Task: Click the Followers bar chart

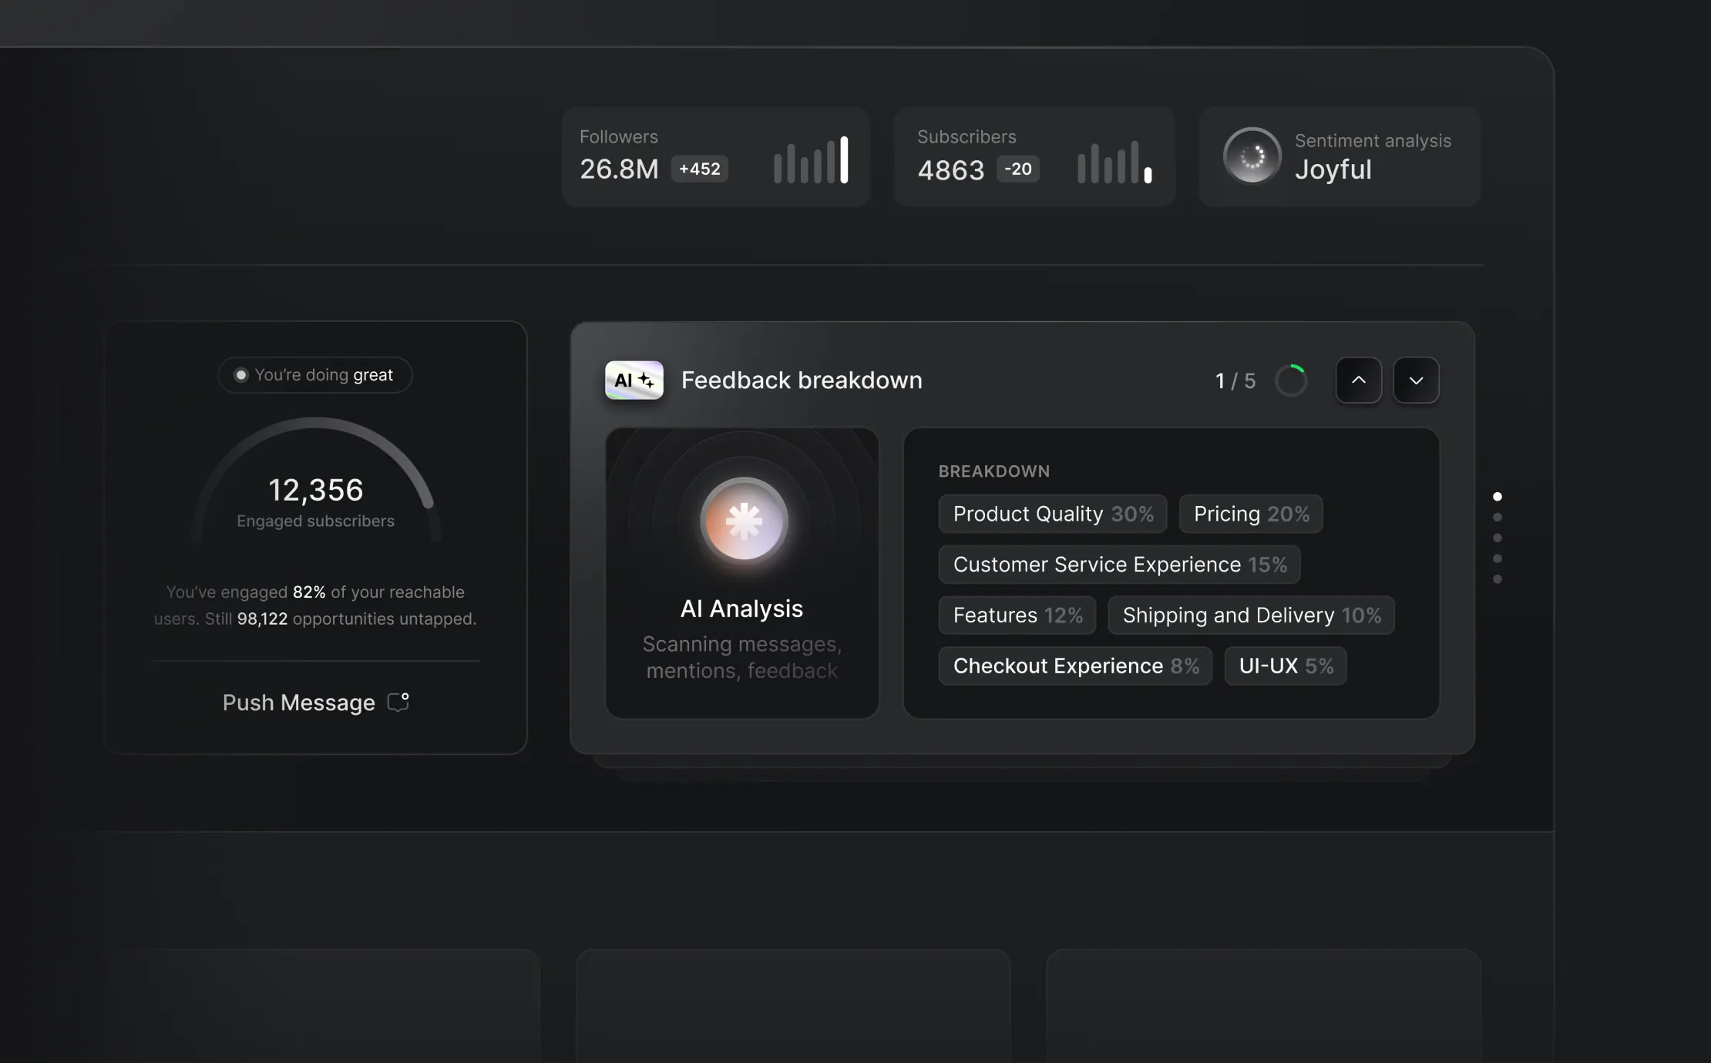Action: (x=812, y=160)
